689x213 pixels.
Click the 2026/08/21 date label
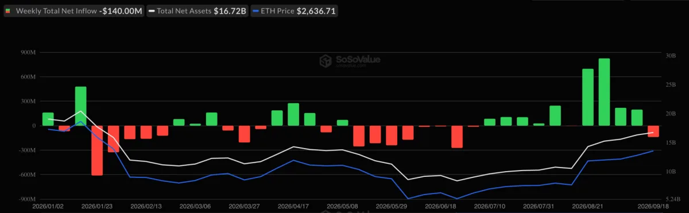[588, 206]
